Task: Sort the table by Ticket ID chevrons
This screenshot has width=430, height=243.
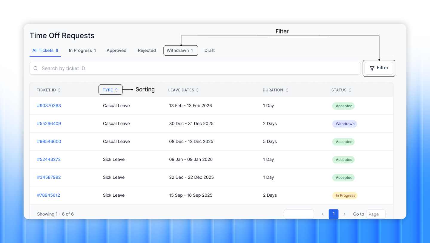Action: (59, 90)
